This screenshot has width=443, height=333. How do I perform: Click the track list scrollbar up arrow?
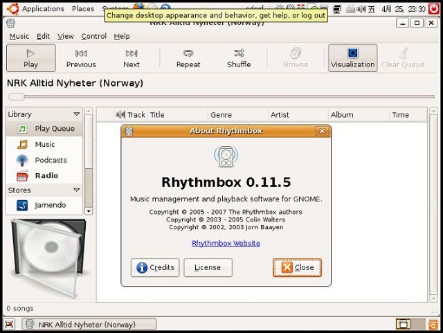tap(433, 111)
